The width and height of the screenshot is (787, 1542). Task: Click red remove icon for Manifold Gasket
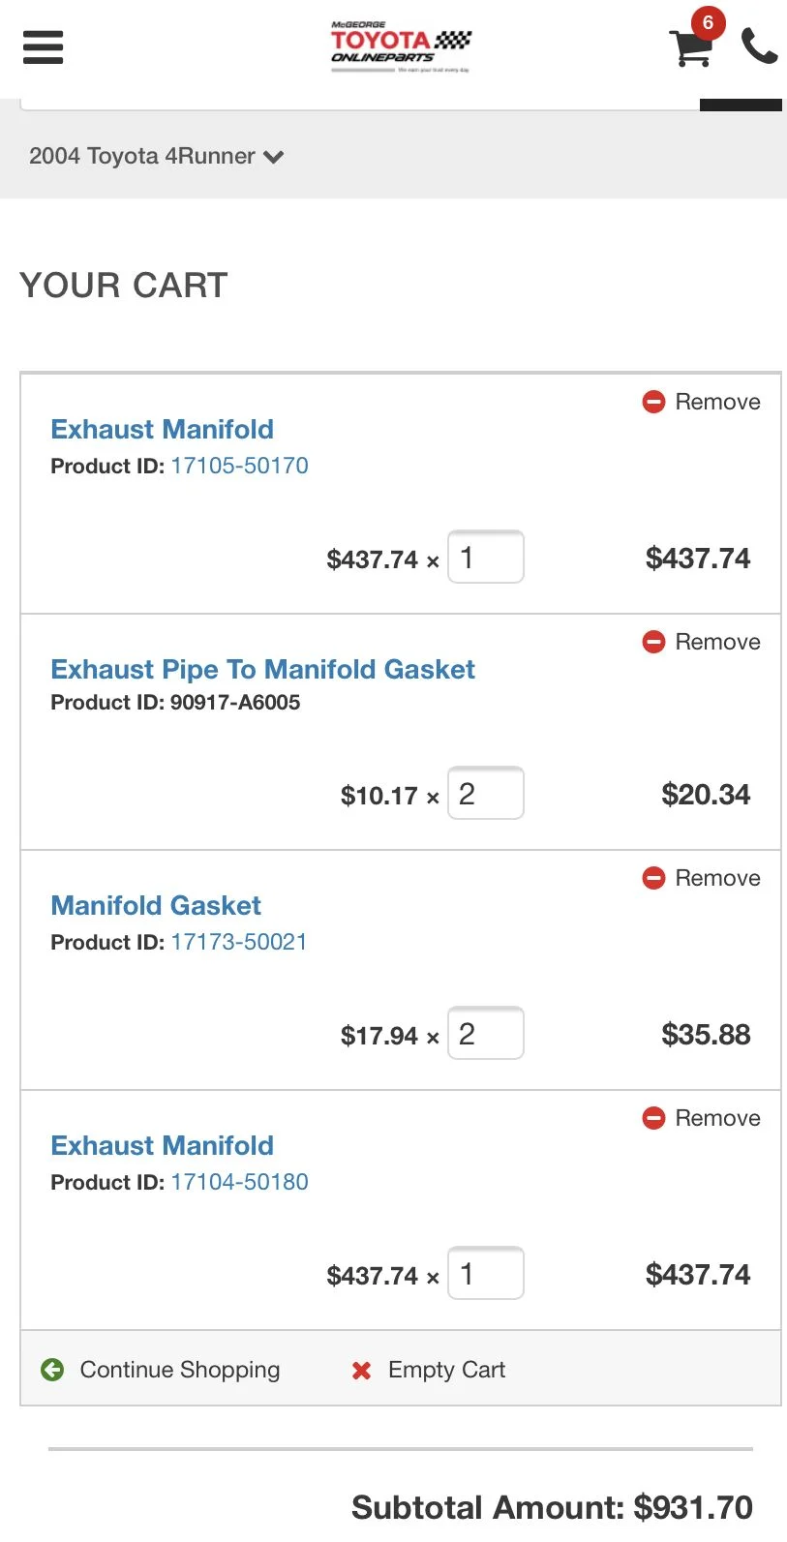pos(653,878)
